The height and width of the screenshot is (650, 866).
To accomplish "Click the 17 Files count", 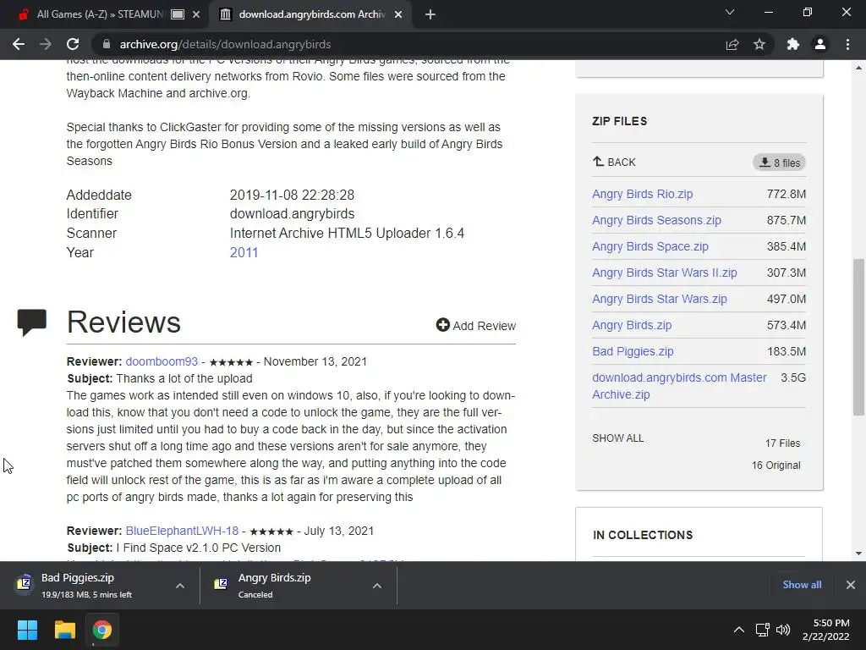I will pos(782,443).
